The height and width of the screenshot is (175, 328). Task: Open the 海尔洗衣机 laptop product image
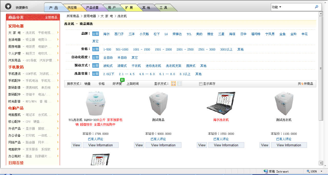point(221,103)
